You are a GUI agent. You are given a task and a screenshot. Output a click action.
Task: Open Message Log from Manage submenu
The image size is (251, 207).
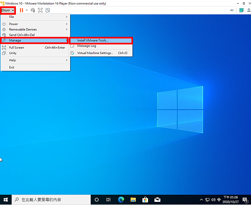coord(101,46)
